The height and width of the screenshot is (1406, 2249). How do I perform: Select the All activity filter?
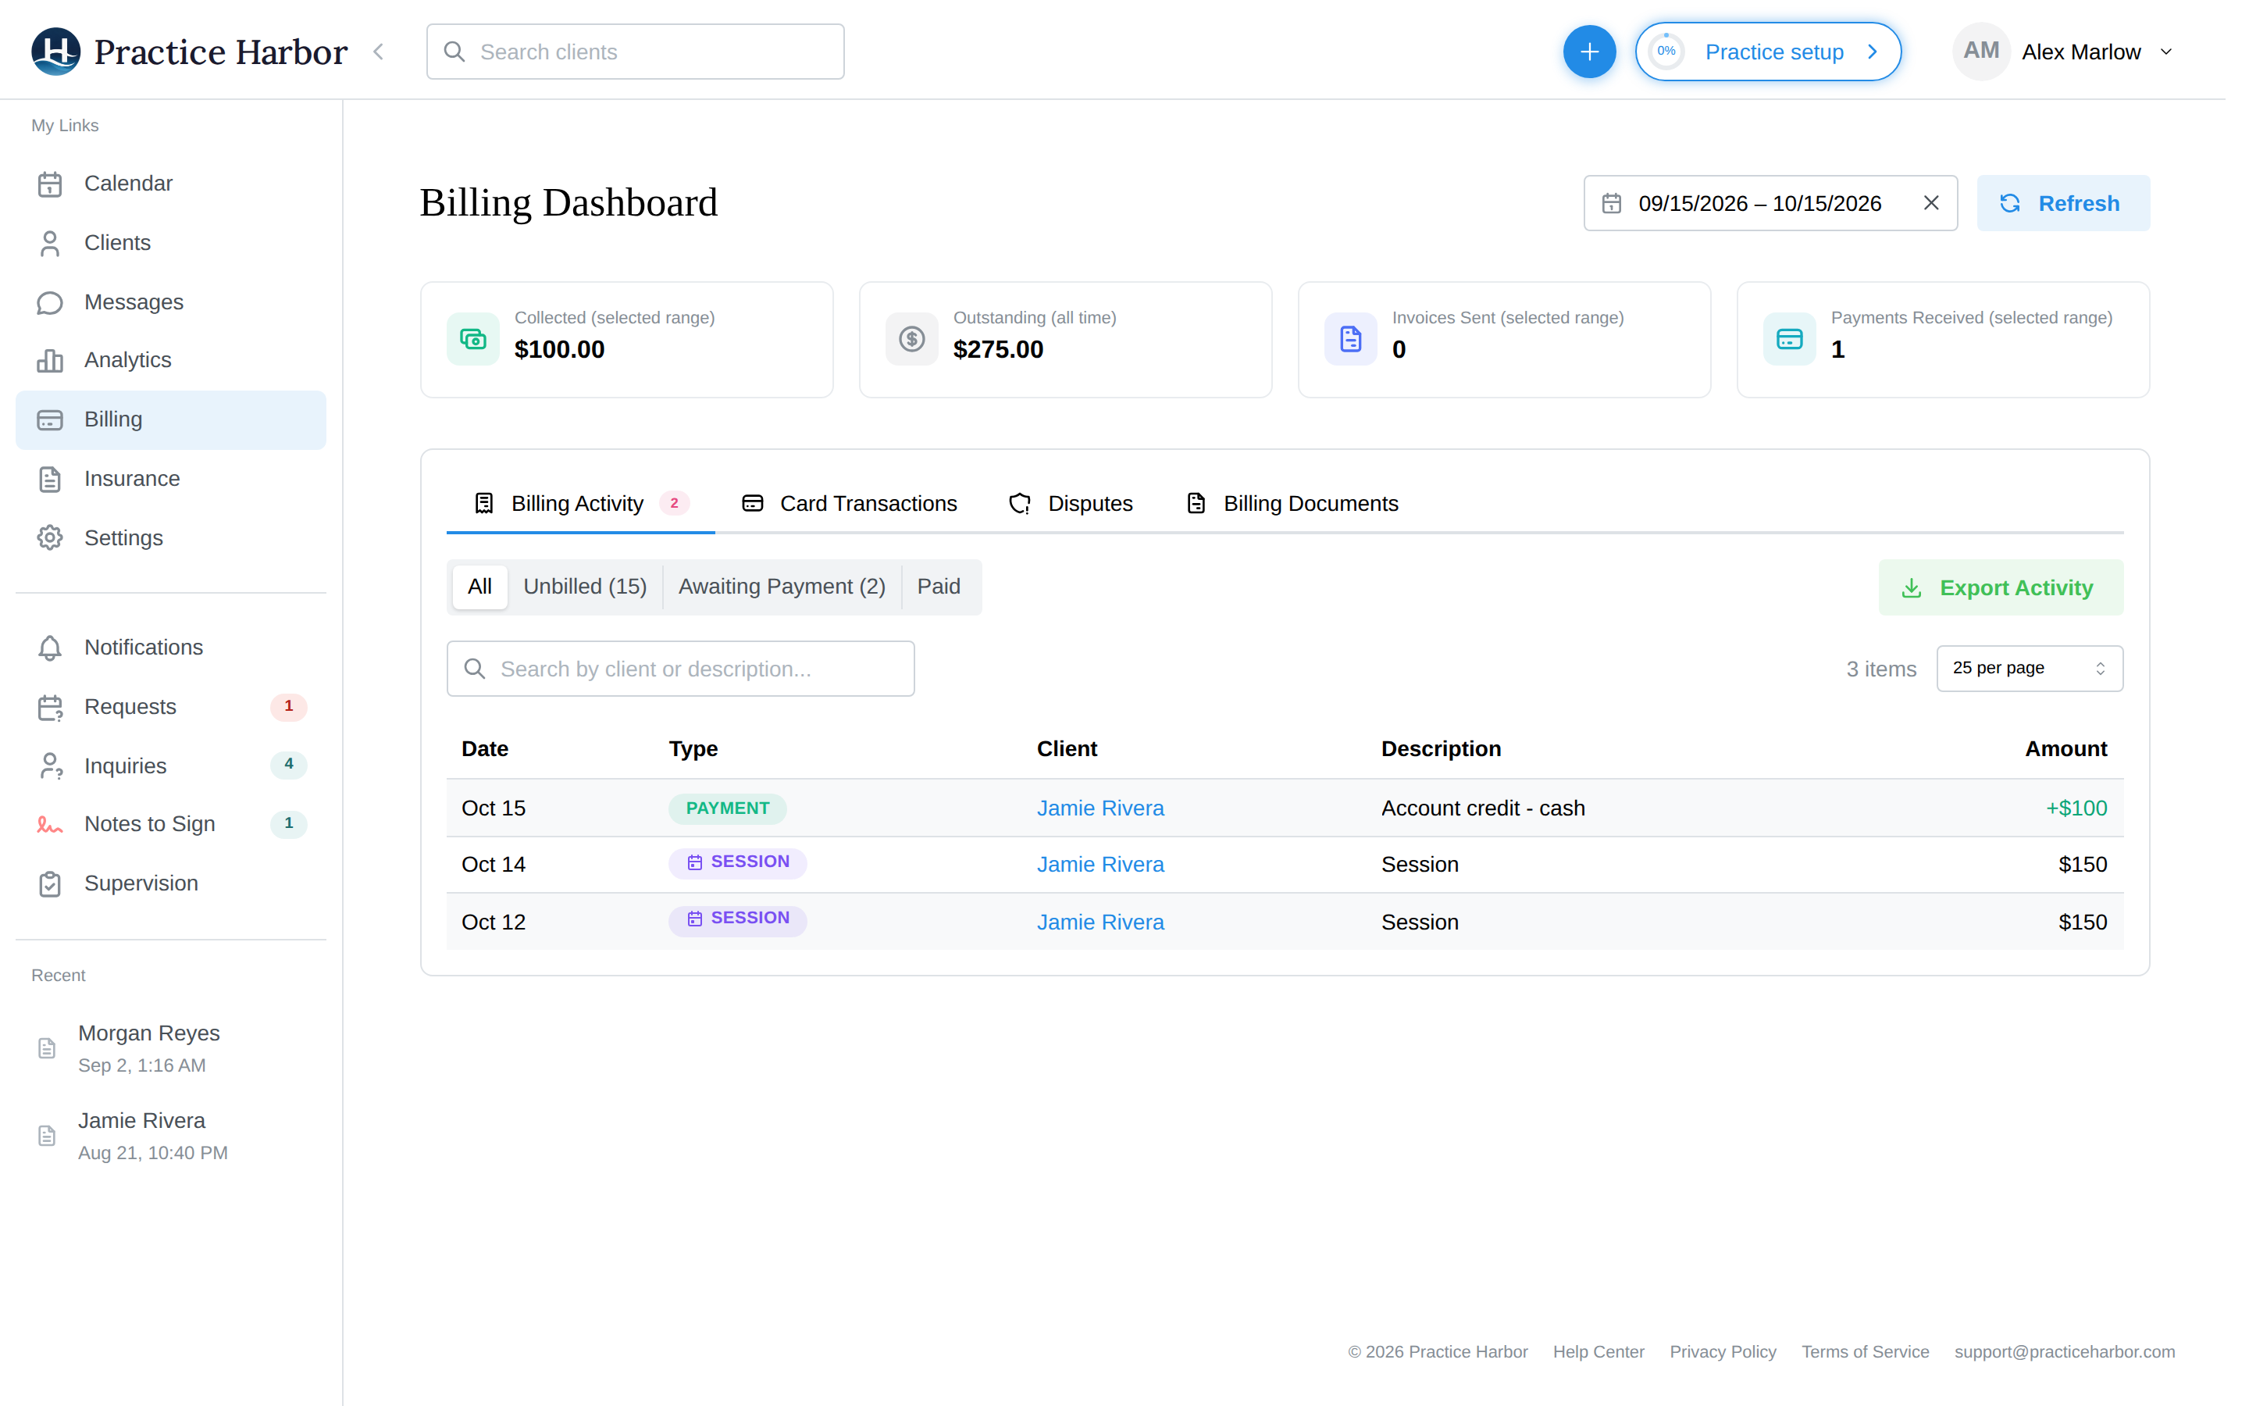[479, 587]
